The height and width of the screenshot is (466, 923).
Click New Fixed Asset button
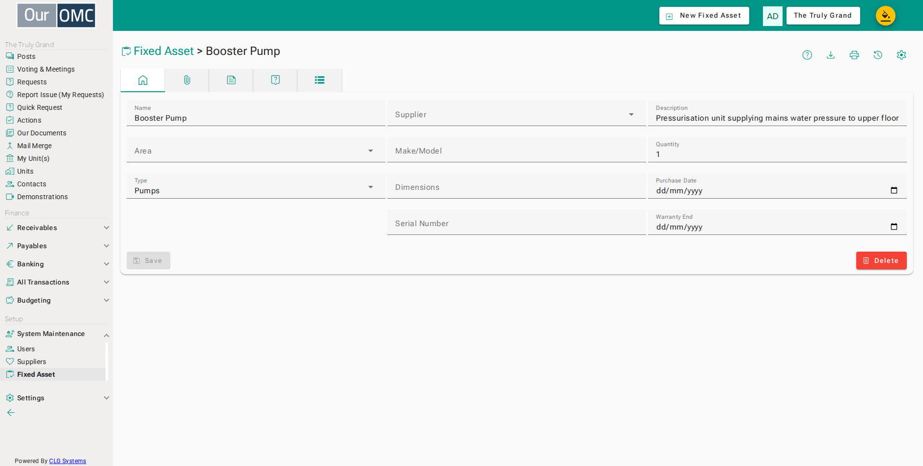tap(704, 16)
